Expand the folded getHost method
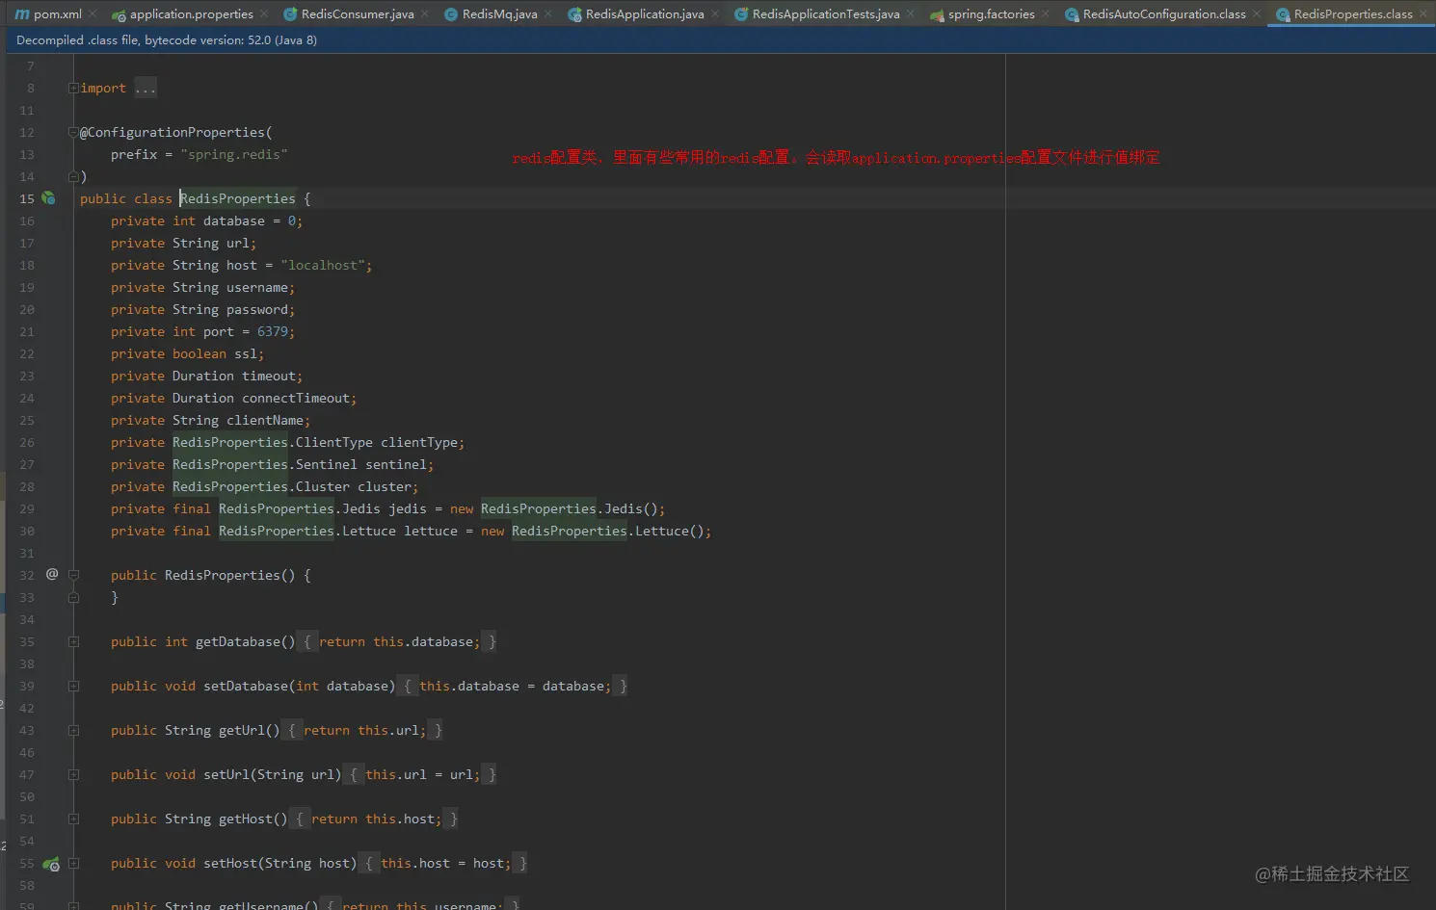The image size is (1436, 910). (x=73, y=819)
